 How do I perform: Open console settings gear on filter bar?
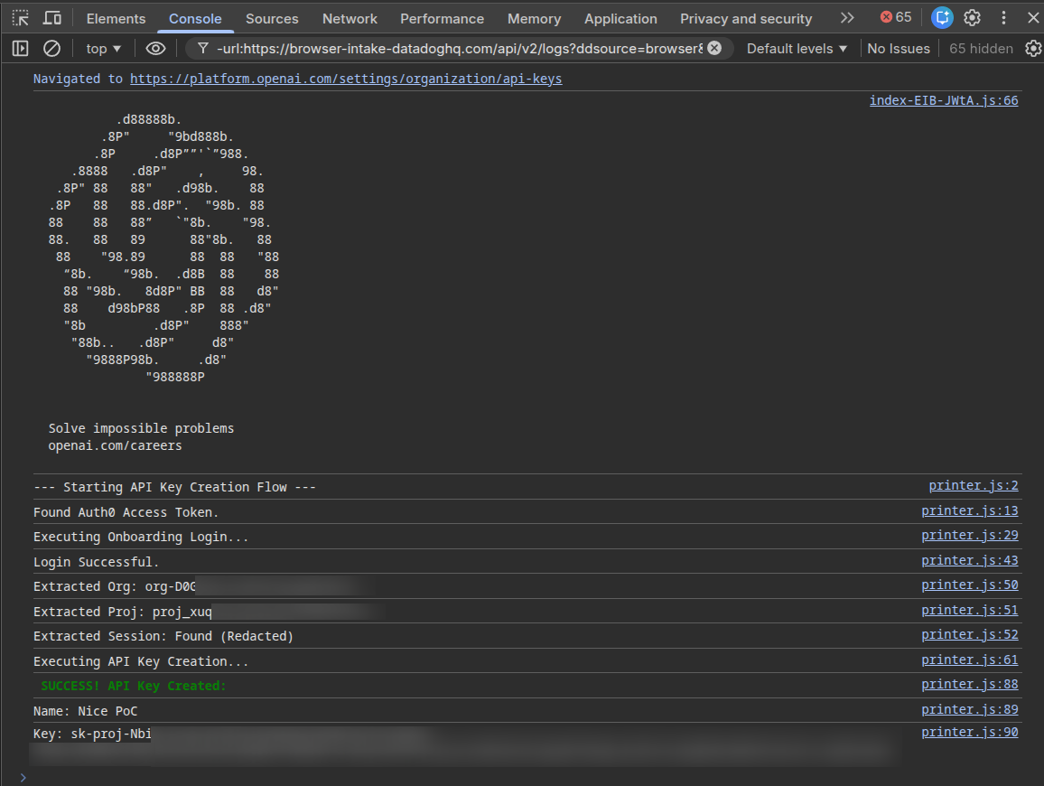1033,49
